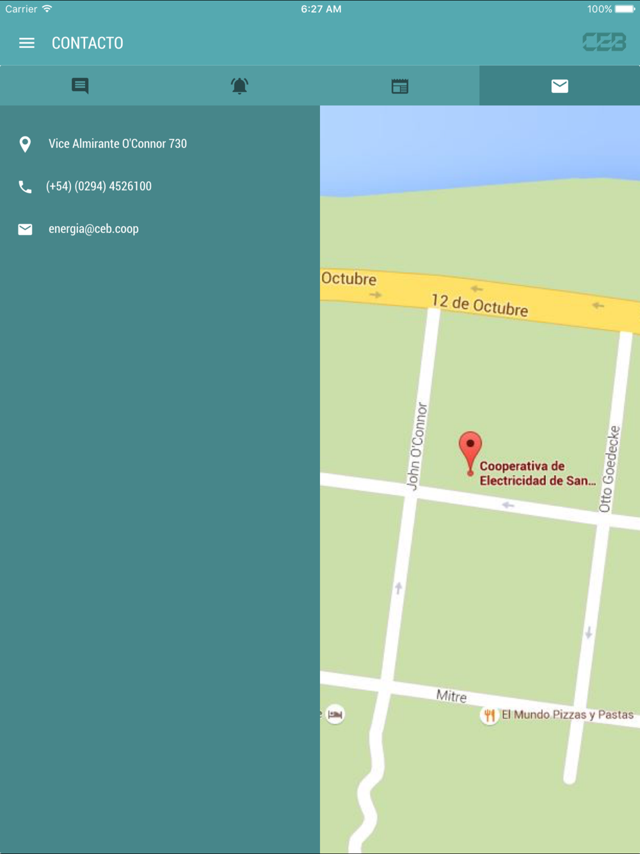Tap the Otto Goedecke street label
This screenshot has height=854, width=640.
tap(609, 469)
